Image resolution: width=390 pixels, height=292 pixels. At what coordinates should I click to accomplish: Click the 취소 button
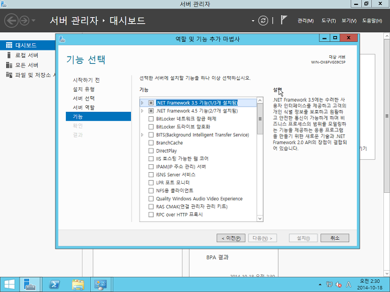point(335,238)
